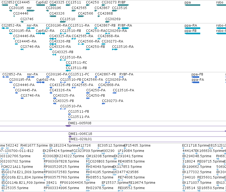Click the CG34445 gene label
This screenshot has height=192, width=226.
[22, 2]
